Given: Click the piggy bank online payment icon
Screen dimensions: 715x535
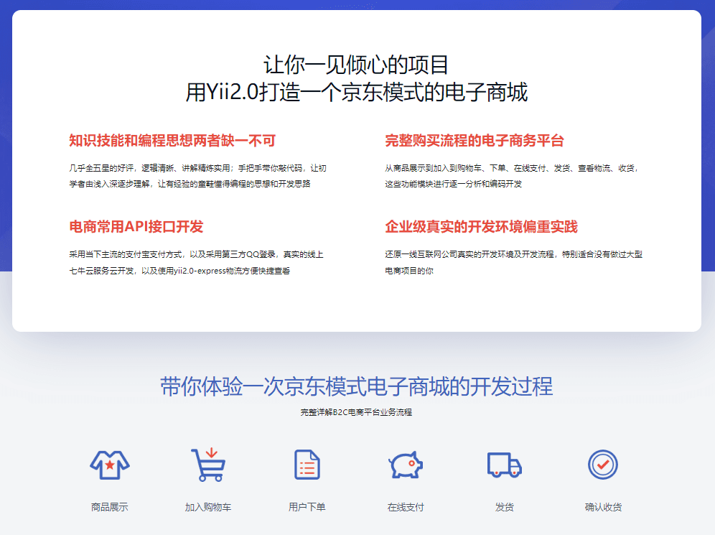Looking at the screenshot, I should click(406, 465).
